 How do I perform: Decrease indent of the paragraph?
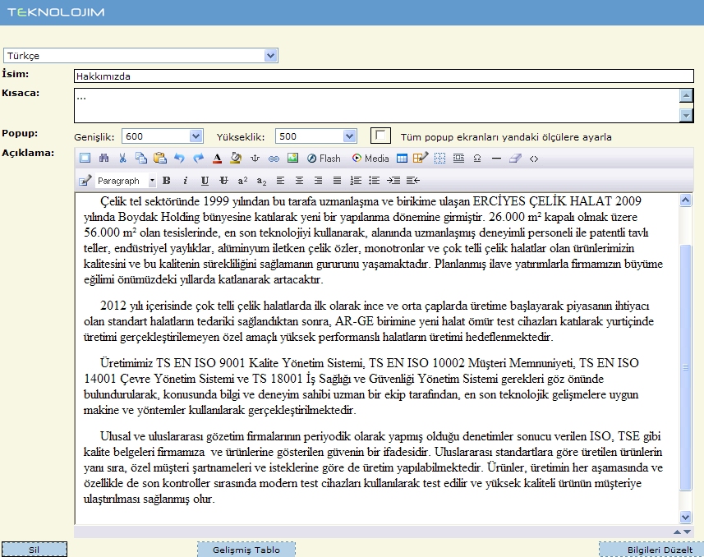[412, 181]
